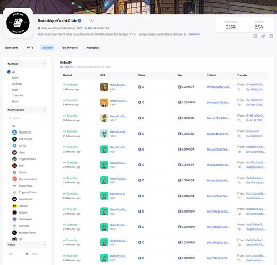Click the Royalty value 2.5%
Screen dimensions: 277x265
(259, 27)
